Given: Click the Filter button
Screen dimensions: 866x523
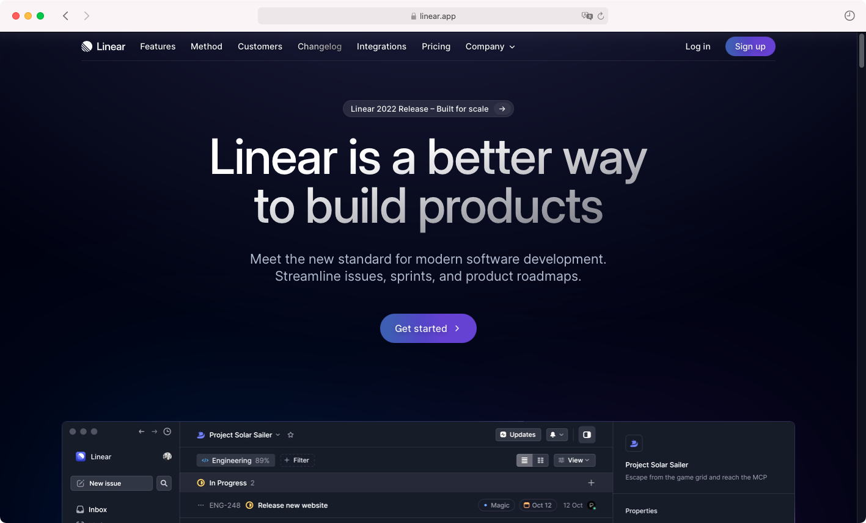Looking at the screenshot, I should pyautogui.click(x=297, y=460).
